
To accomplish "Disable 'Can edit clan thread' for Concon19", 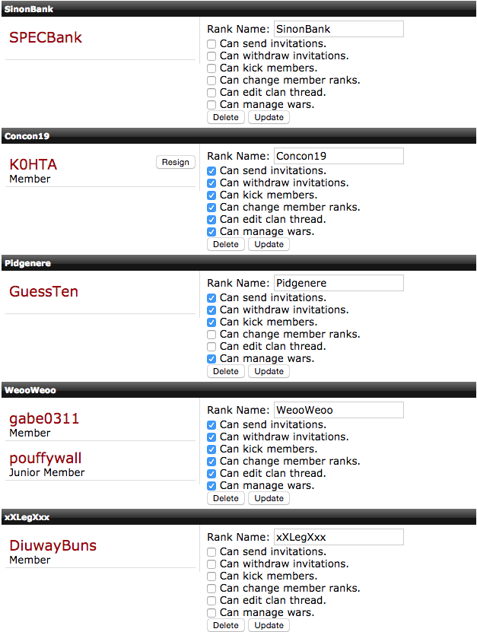I will click(211, 220).
